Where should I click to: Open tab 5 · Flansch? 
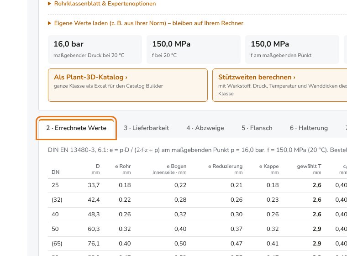coord(257,128)
